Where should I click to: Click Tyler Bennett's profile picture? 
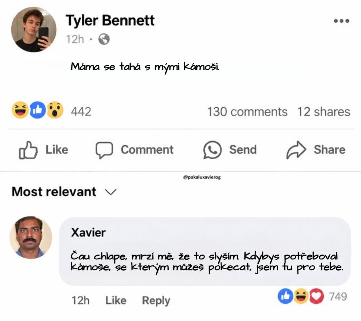pyautogui.click(x=34, y=30)
